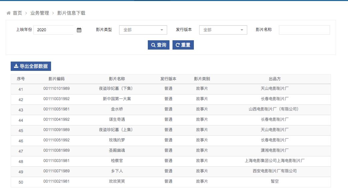
Task: Click the 影片编码 column header
Action: coord(56,79)
